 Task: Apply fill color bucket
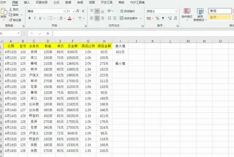coord(61,18)
